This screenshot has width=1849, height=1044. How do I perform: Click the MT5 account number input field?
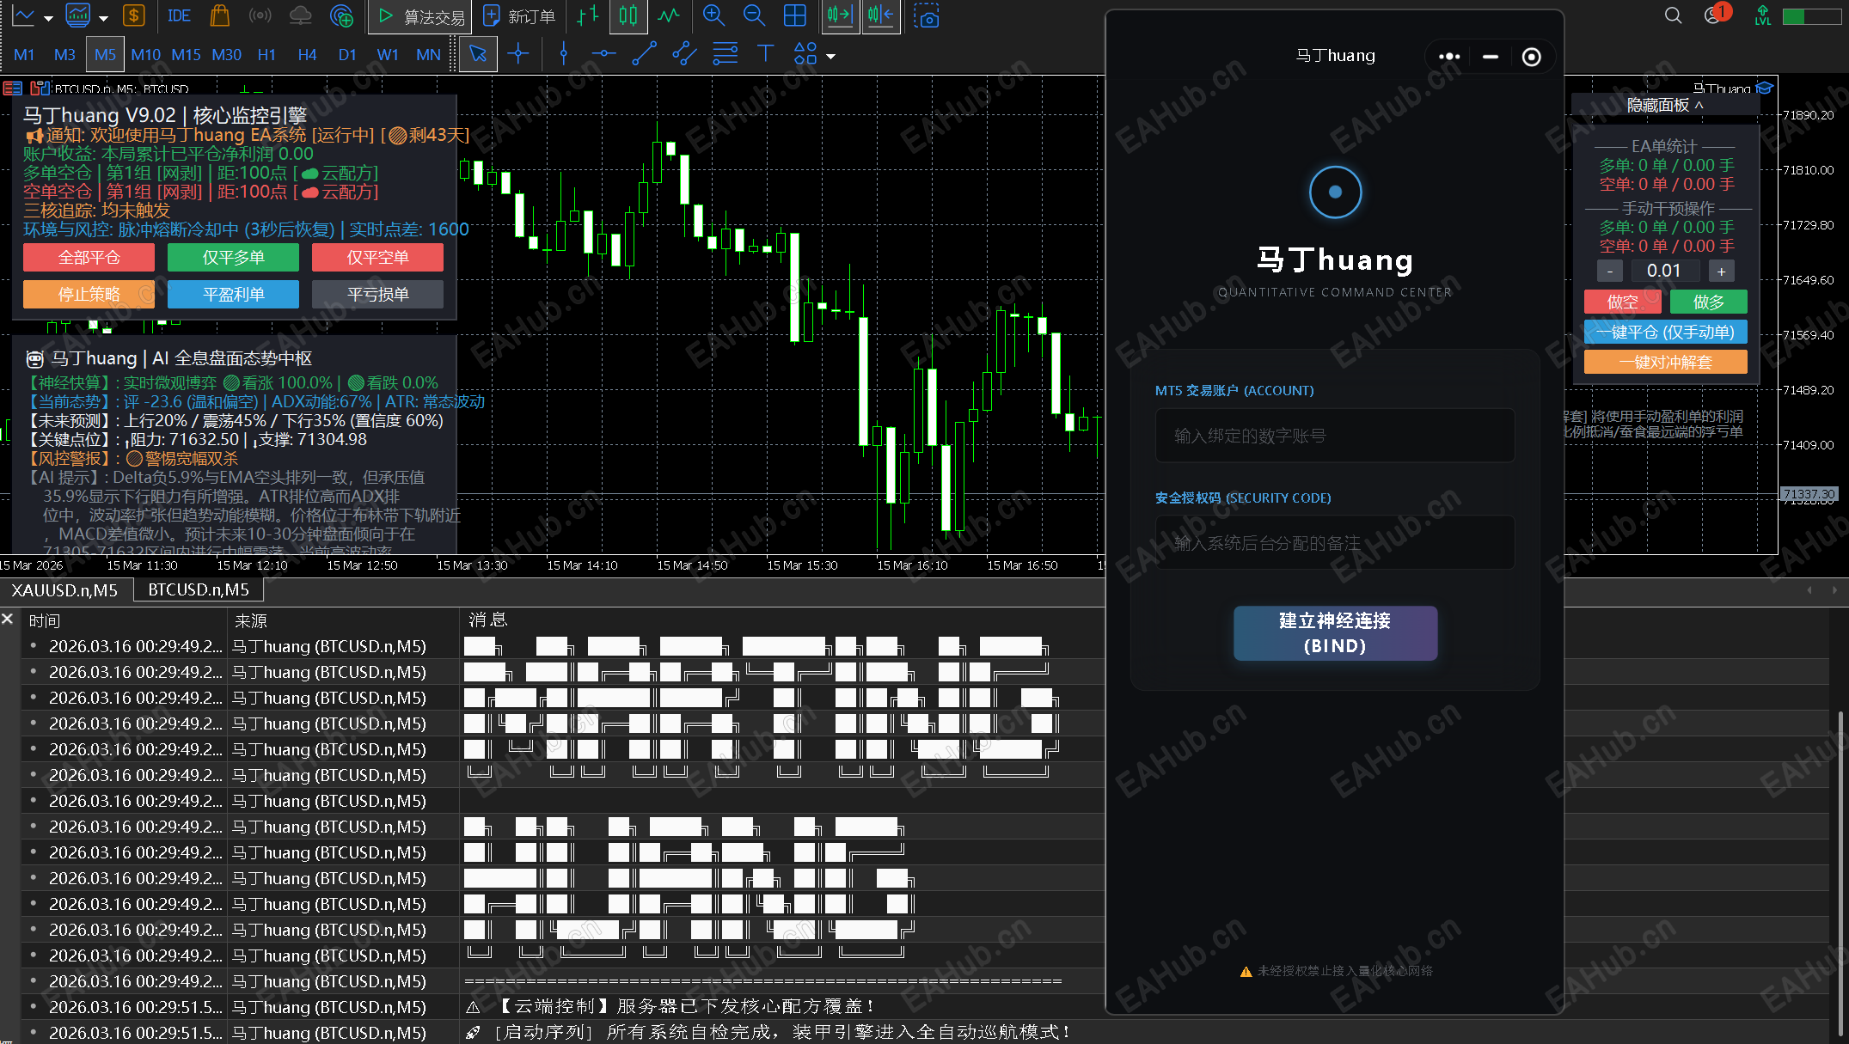pos(1335,436)
